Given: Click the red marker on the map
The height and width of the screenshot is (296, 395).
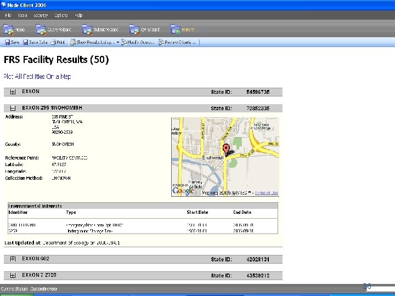Looking at the screenshot, I should pos(227,149).
